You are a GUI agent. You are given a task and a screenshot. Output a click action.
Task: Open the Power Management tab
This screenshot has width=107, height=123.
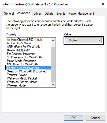pyautogui.click(x=81, y=14)
